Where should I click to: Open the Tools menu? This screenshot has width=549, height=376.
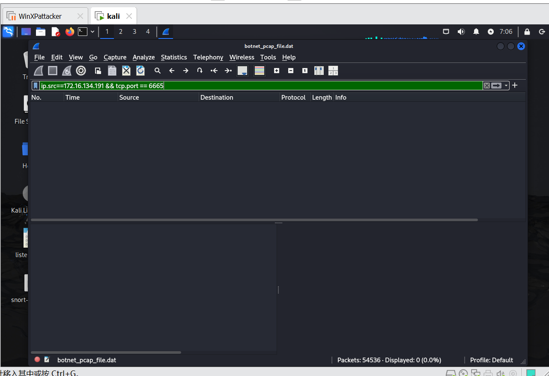pyautogui.click(x=268, y=57)
